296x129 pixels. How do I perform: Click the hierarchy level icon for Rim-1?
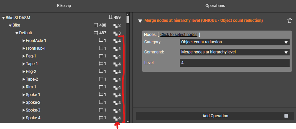click(x=115, y=87)
